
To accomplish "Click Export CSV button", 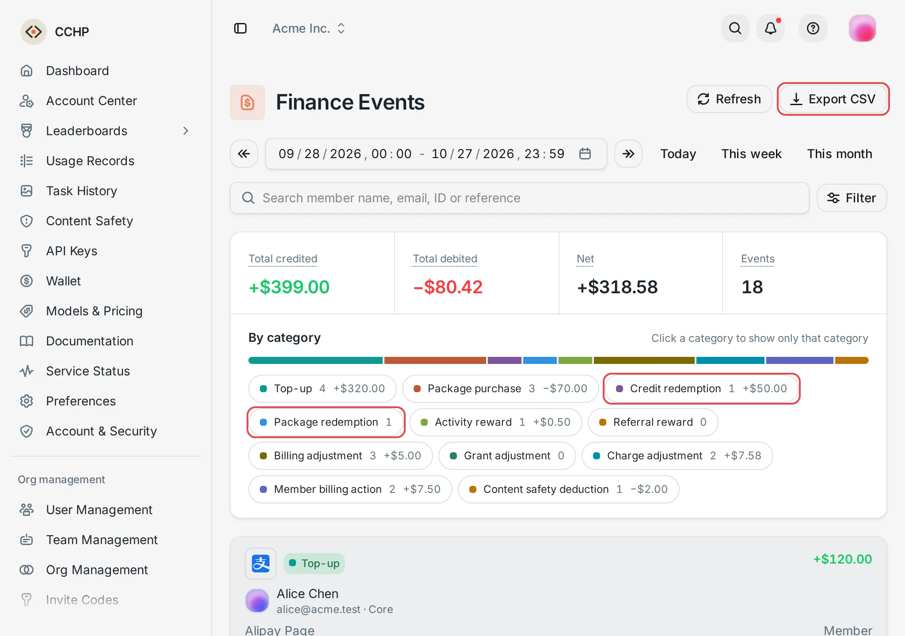I will tap(833, 99).
